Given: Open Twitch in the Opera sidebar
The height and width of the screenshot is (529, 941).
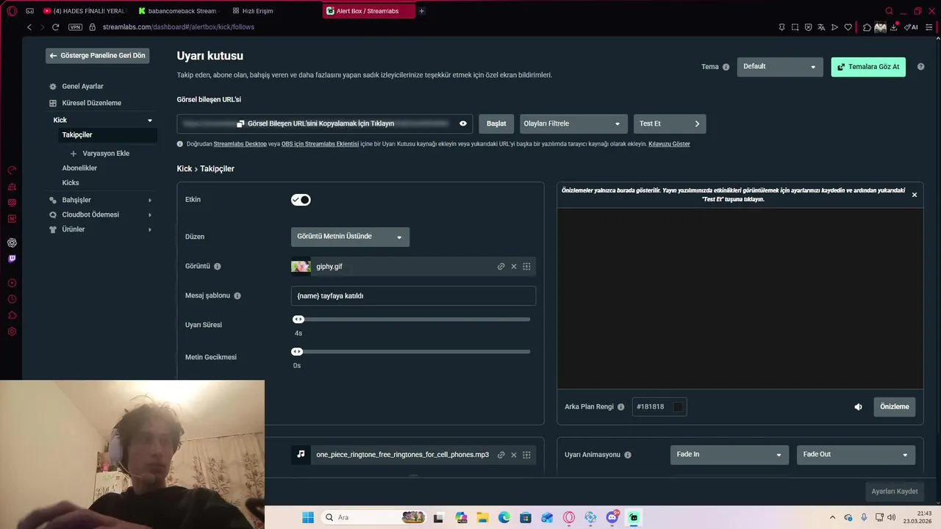Looking at the screenshot, I should 12,259.
